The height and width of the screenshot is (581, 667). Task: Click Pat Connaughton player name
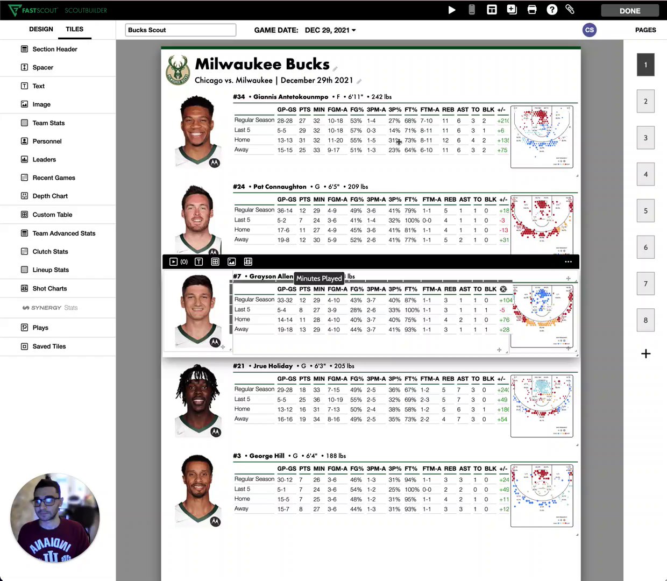pos(280,187)
